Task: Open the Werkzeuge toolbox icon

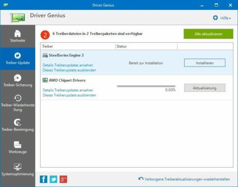Action: (18, 145)
